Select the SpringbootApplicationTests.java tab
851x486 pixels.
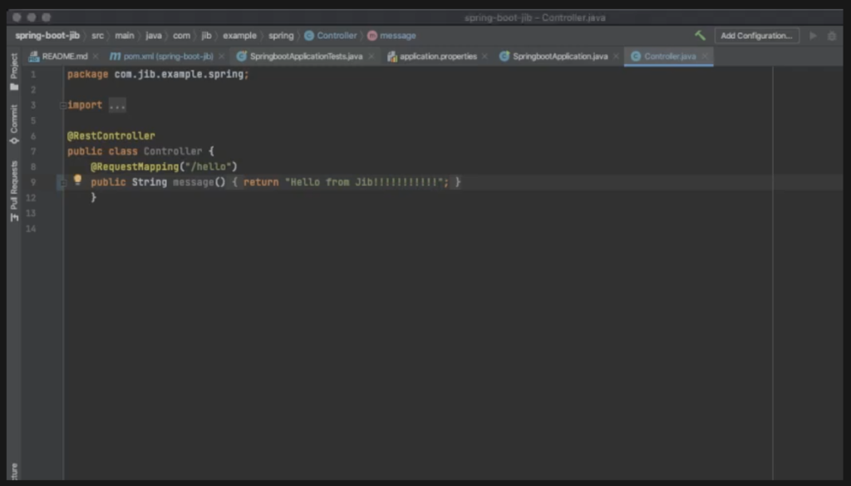pos(307,56)
